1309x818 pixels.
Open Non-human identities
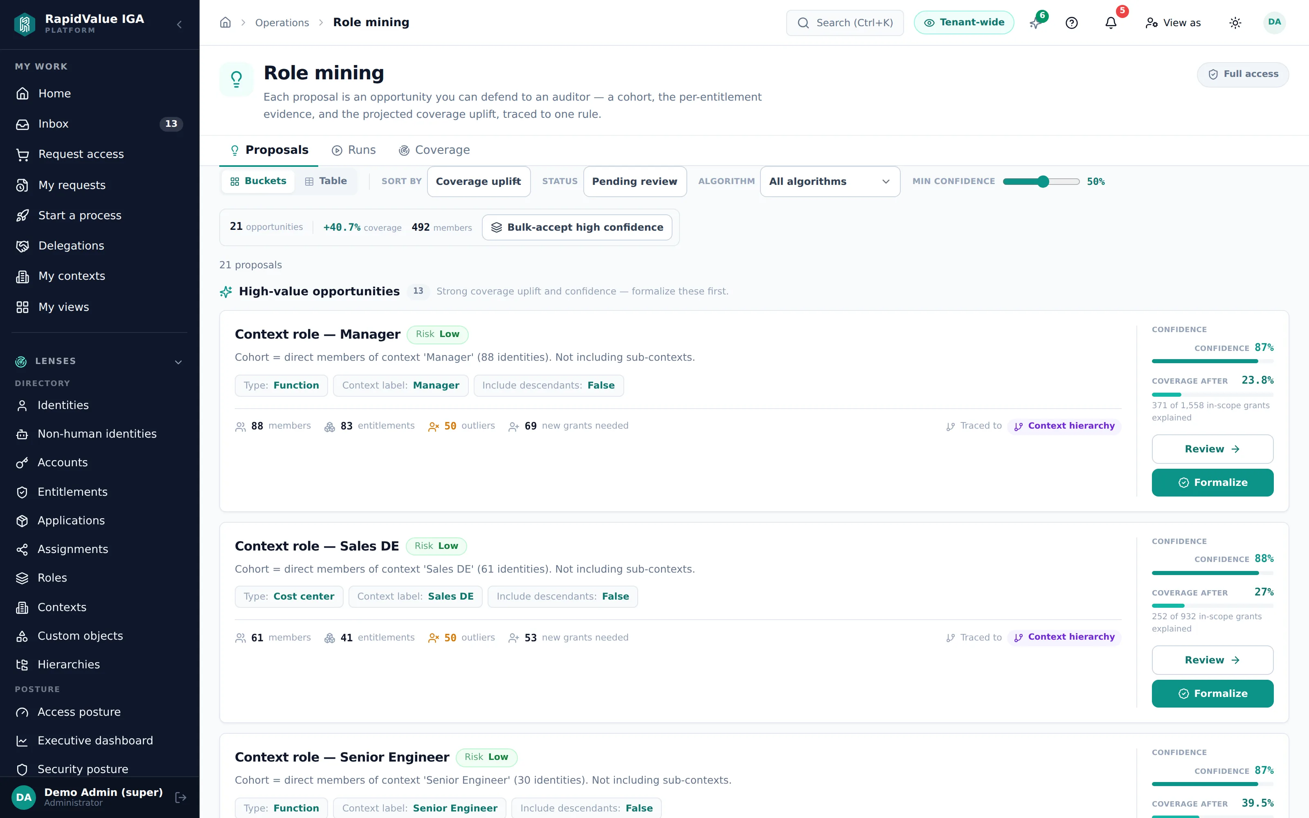(x=99, y=434)
